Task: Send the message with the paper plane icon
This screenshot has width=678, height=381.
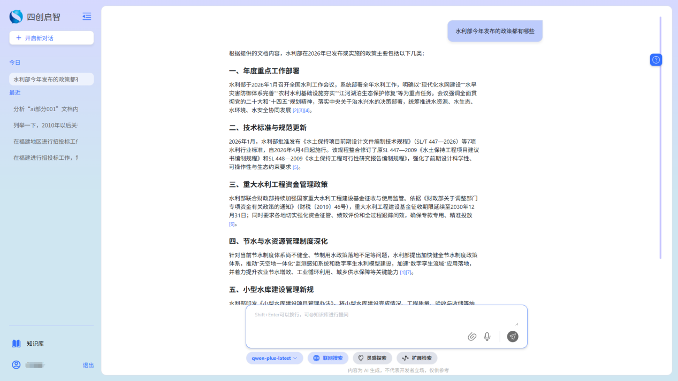Action: [512, 337]
